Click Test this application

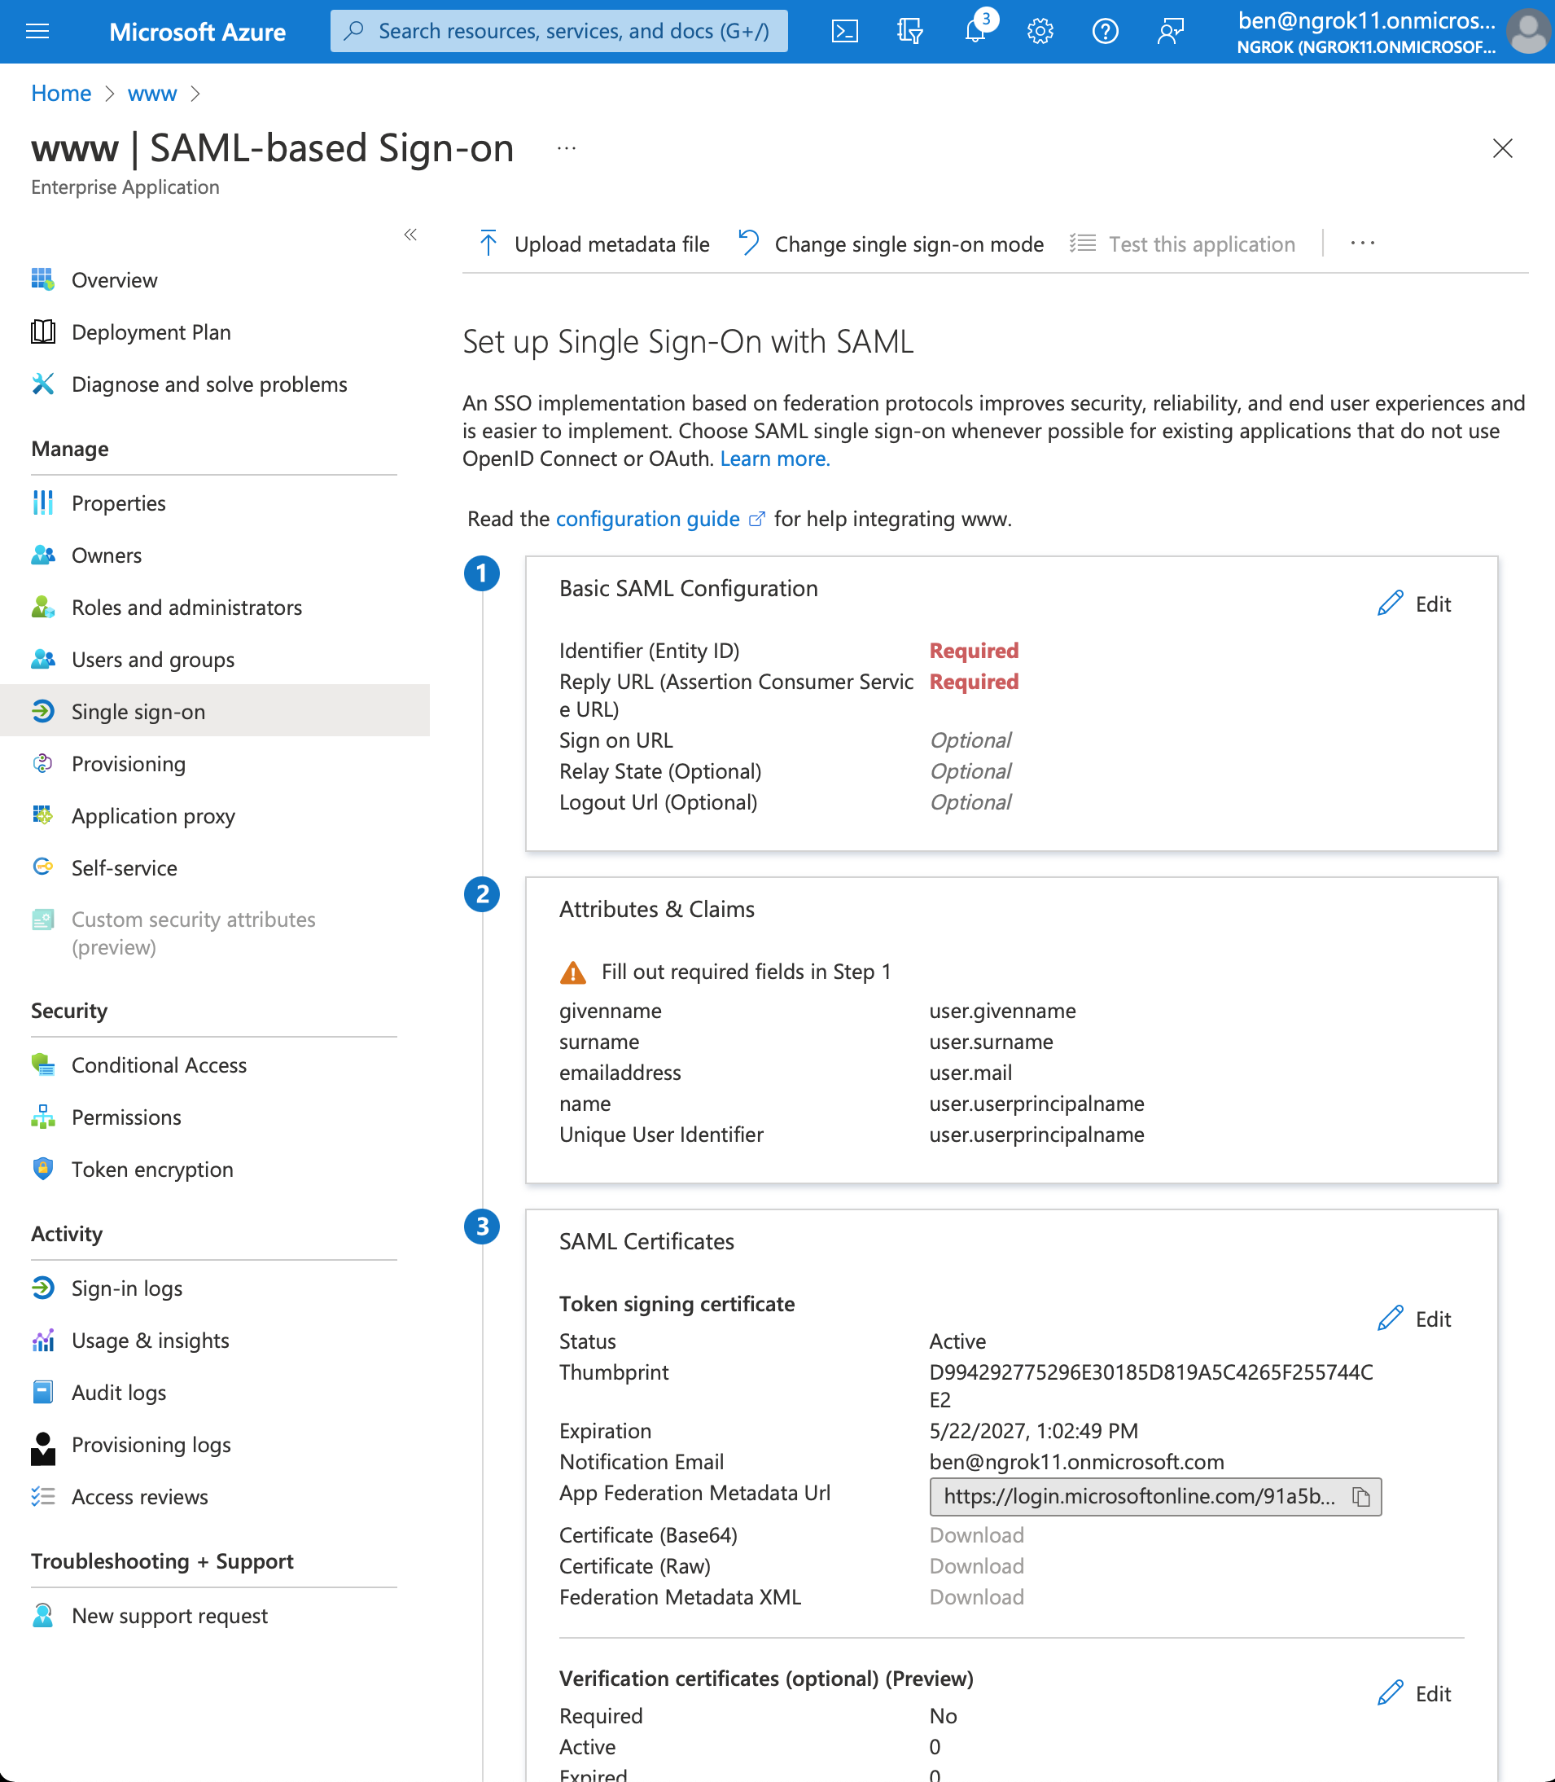pos(1182,244)
